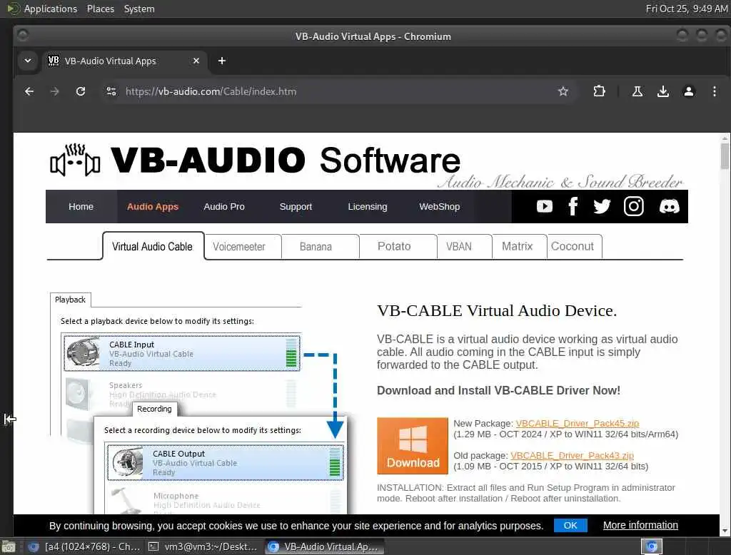
Task: View site information icon in address bar
Action: 111,91
